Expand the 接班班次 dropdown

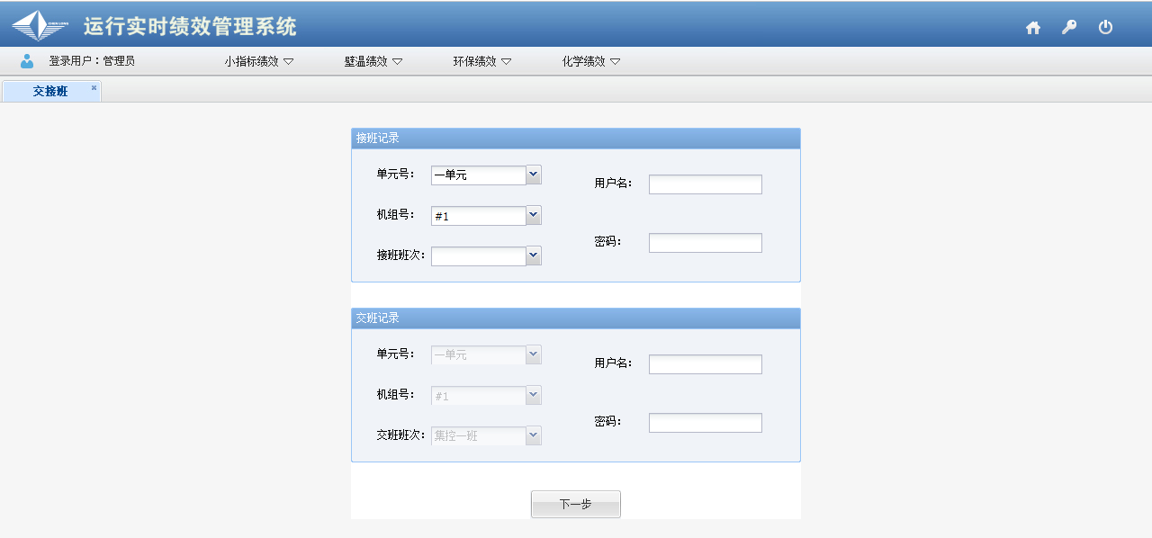pyautogui.click(x=534, y=256)
